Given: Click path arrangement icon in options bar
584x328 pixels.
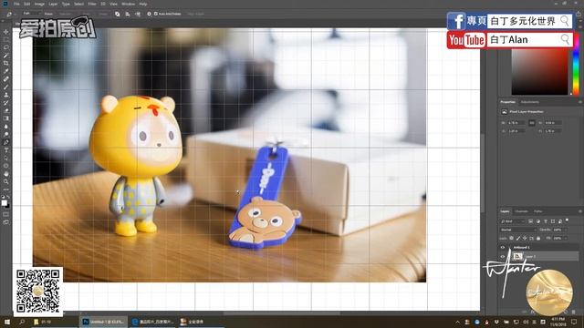Looking at the screenshot, I should coord(138,14).
